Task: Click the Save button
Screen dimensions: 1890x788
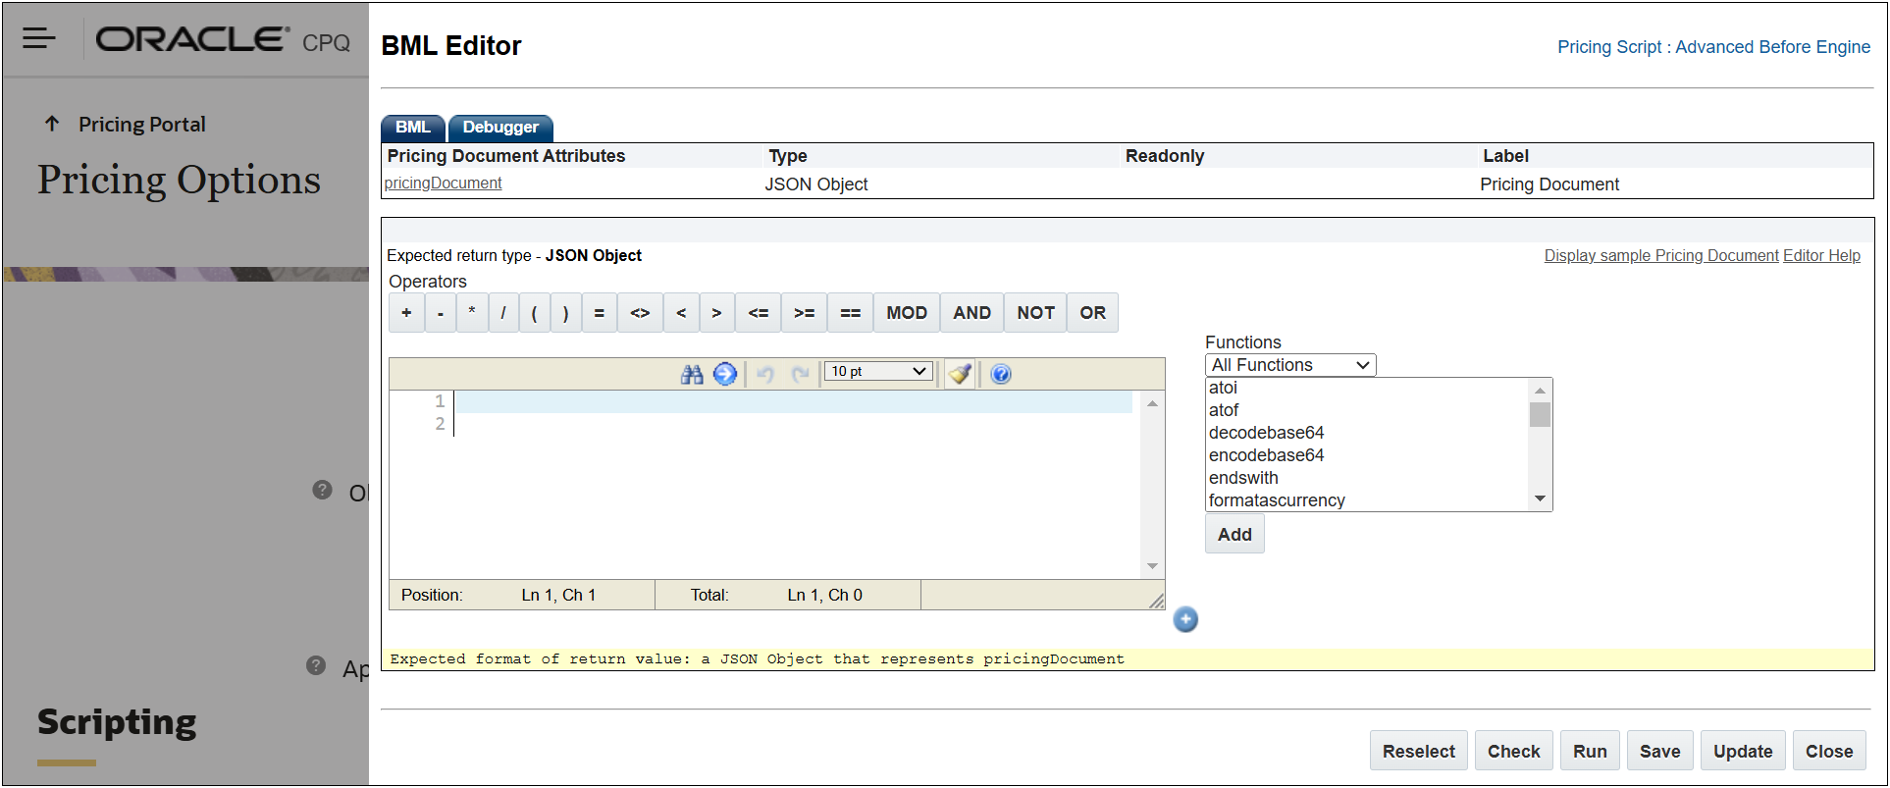Action: (x=1659, y=752)
